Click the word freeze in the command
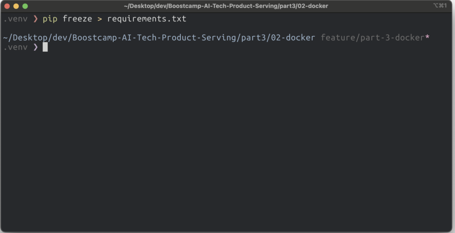The height and width of the screenshot is (233, 455). pyautogui.click(x=77, y=19)
